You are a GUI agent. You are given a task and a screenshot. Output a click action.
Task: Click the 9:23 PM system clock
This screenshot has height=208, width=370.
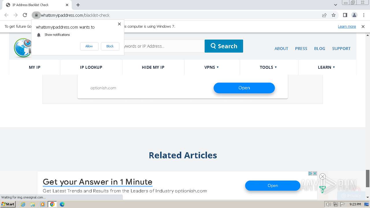tap(355, 204)
